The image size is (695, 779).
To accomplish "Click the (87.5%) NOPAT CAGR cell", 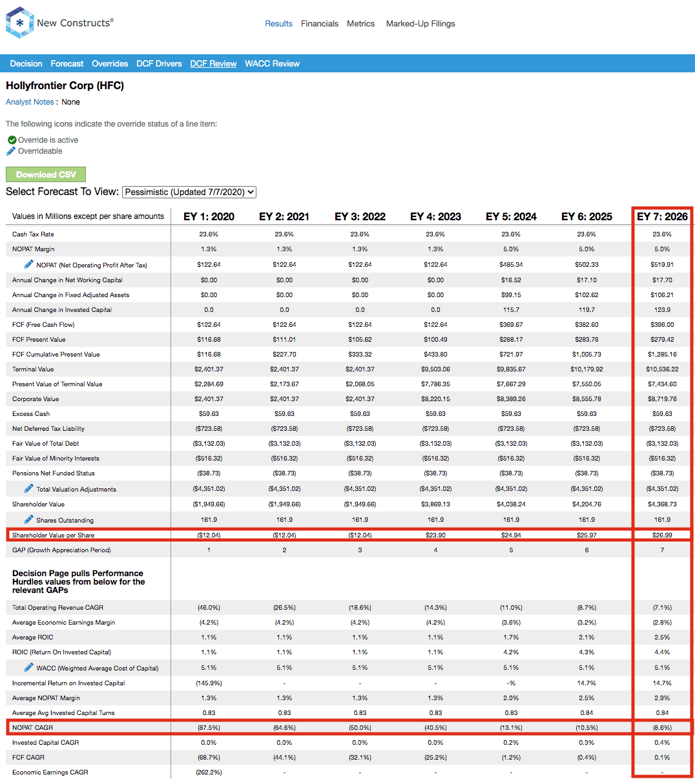I will pos(209,728).
